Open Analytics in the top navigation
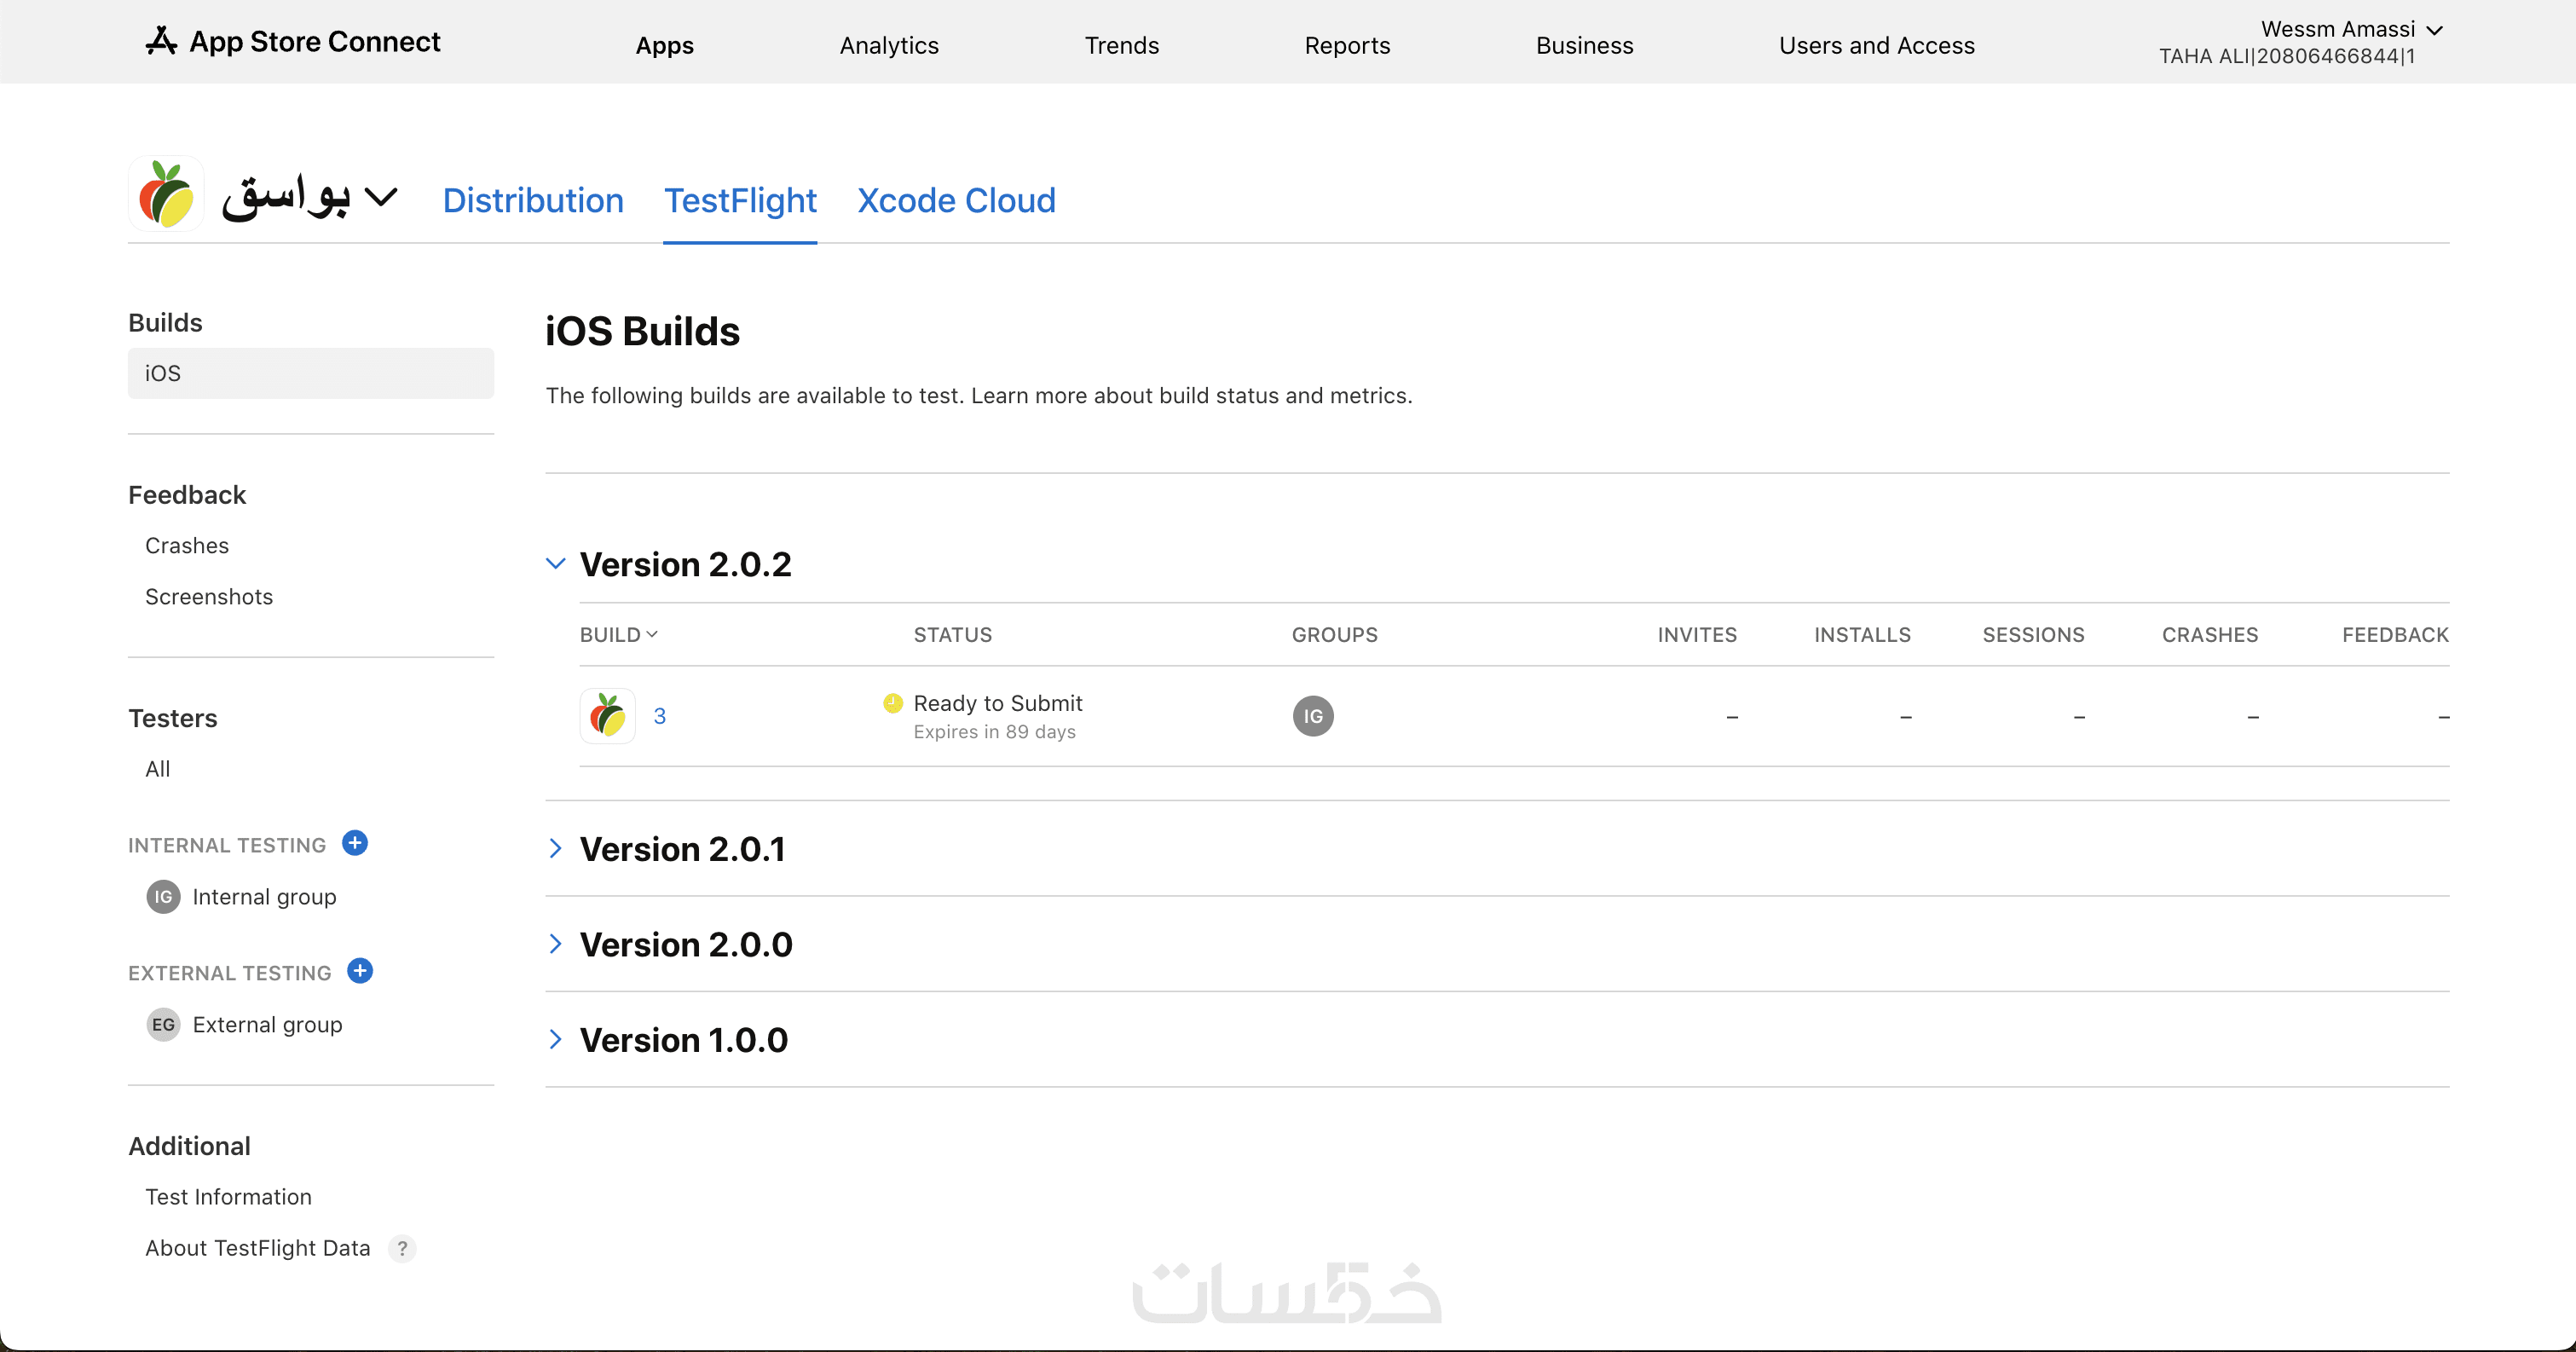The height and width of the screenshot is (1352, 2576). [x=888, y=45]
